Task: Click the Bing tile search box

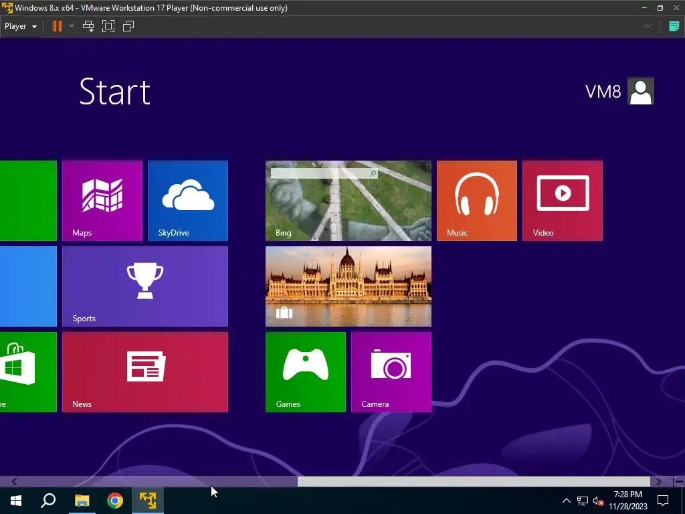Action: (324, 173)
